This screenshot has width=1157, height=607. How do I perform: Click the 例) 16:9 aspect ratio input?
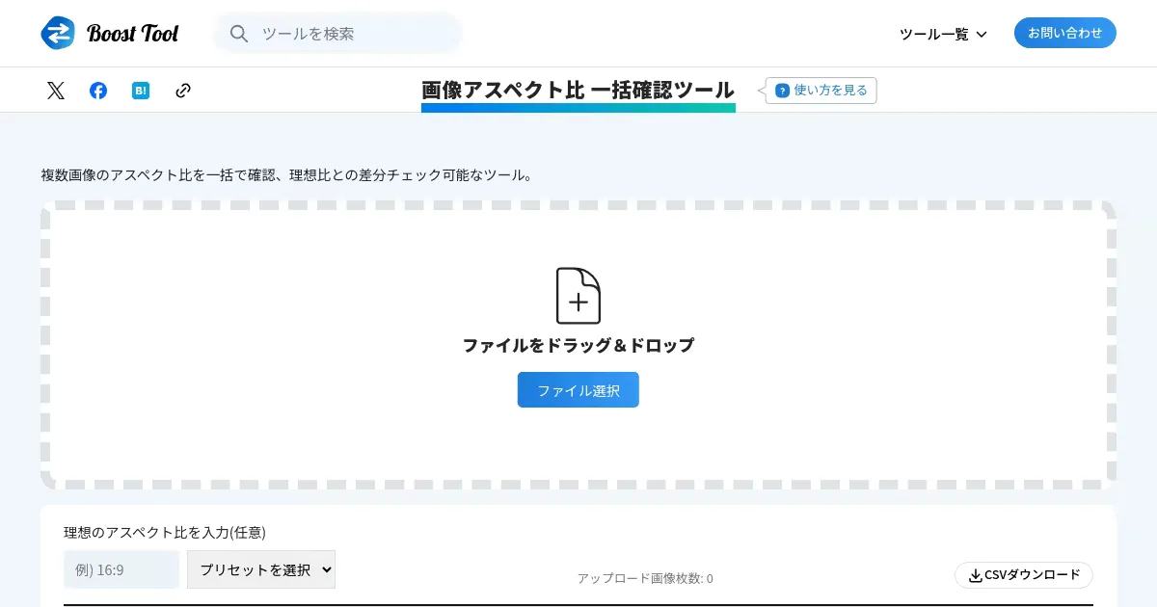(121, 569)
